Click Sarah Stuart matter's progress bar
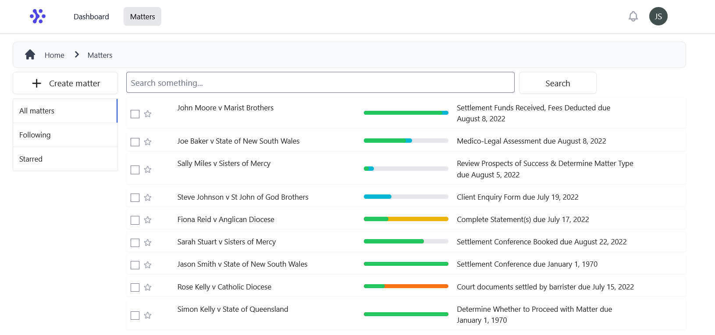Viewport: 715px width, 335px height. click(x=406, y=241)
